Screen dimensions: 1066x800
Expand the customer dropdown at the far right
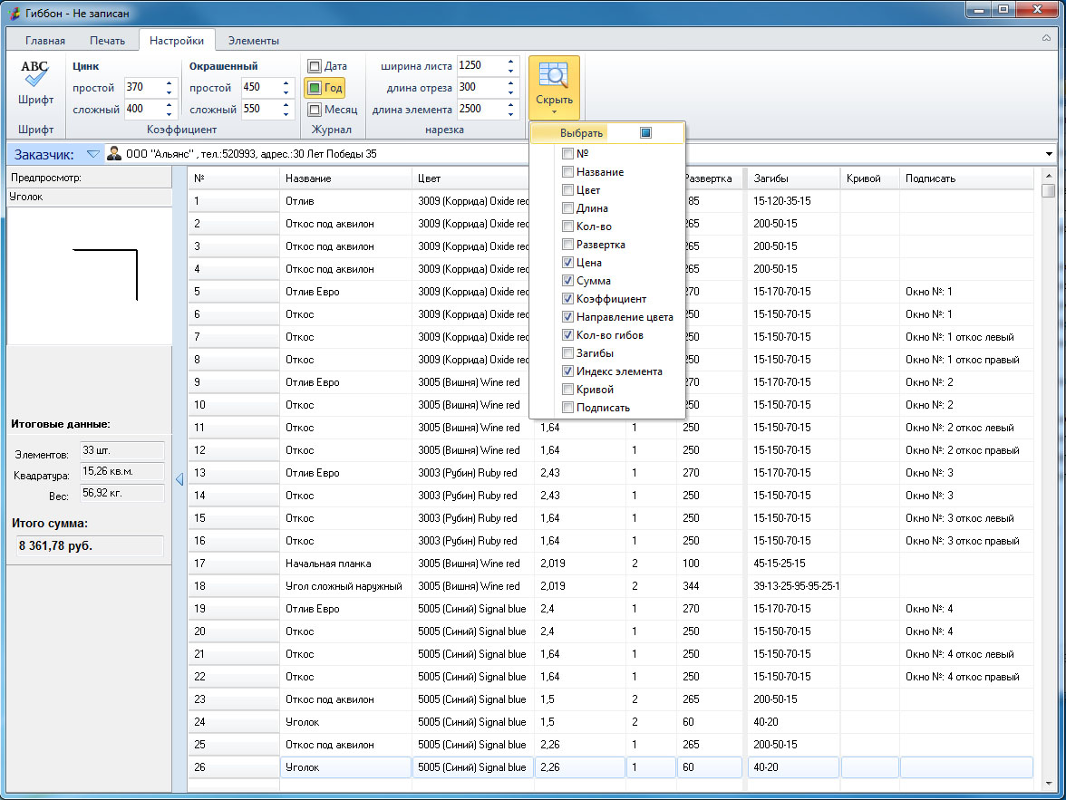coord(1050,154)
